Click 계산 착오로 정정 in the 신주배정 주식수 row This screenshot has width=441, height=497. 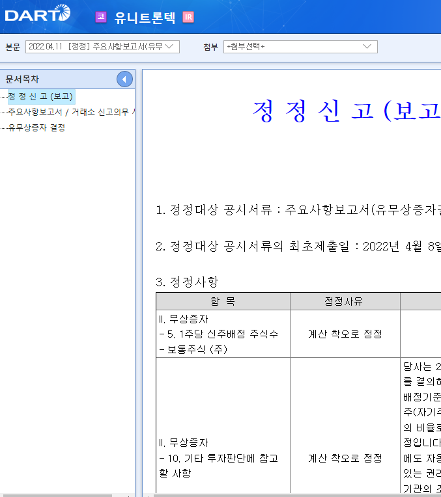345,334
